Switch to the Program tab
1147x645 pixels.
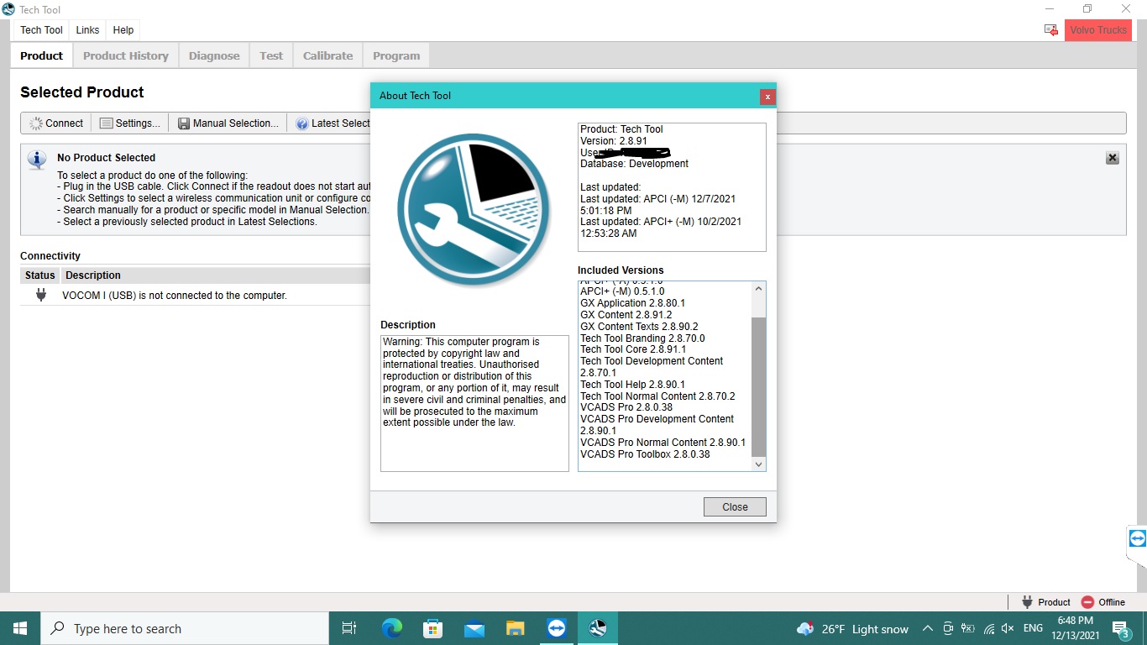pyautogui.click(x=396, y=56)
